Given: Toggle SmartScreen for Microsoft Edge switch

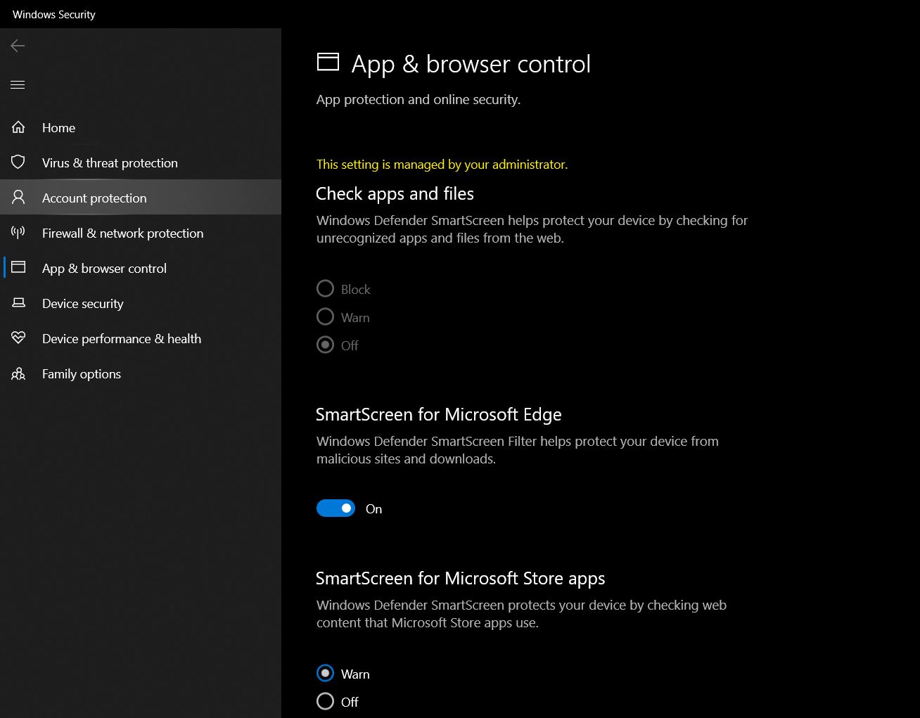Looking at the screenshot, I should tap(336, 508).
